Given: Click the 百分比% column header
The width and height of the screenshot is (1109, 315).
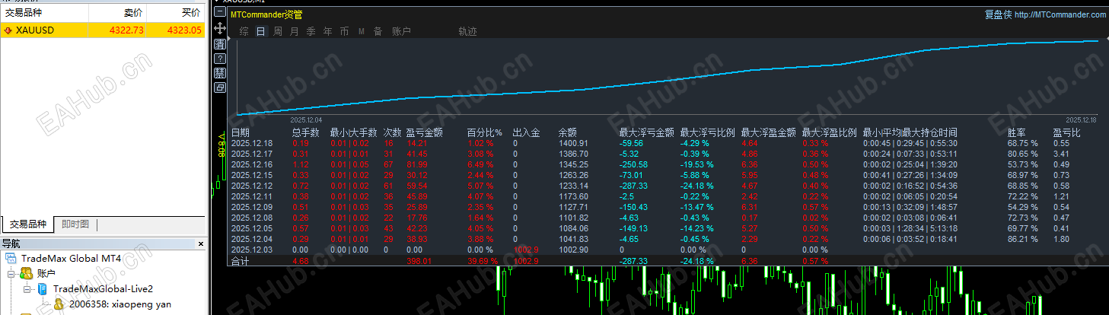Looking at the screenshot, I should [x=485, y=132].
